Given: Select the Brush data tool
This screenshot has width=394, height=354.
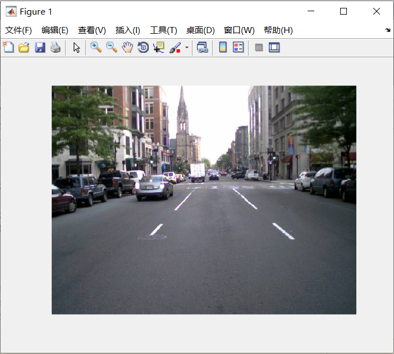Looking at the screenshot, I should click(175, 47).
